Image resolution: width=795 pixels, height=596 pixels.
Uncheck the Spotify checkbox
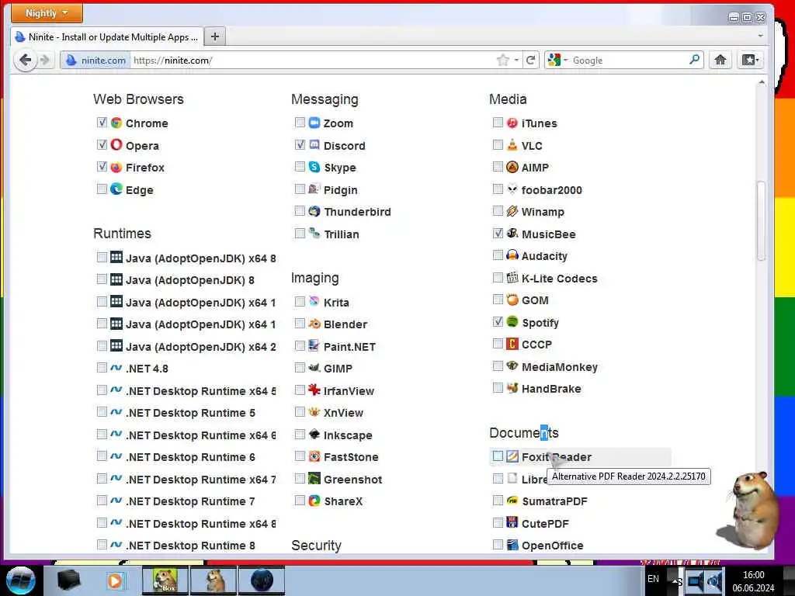(498, 322)
